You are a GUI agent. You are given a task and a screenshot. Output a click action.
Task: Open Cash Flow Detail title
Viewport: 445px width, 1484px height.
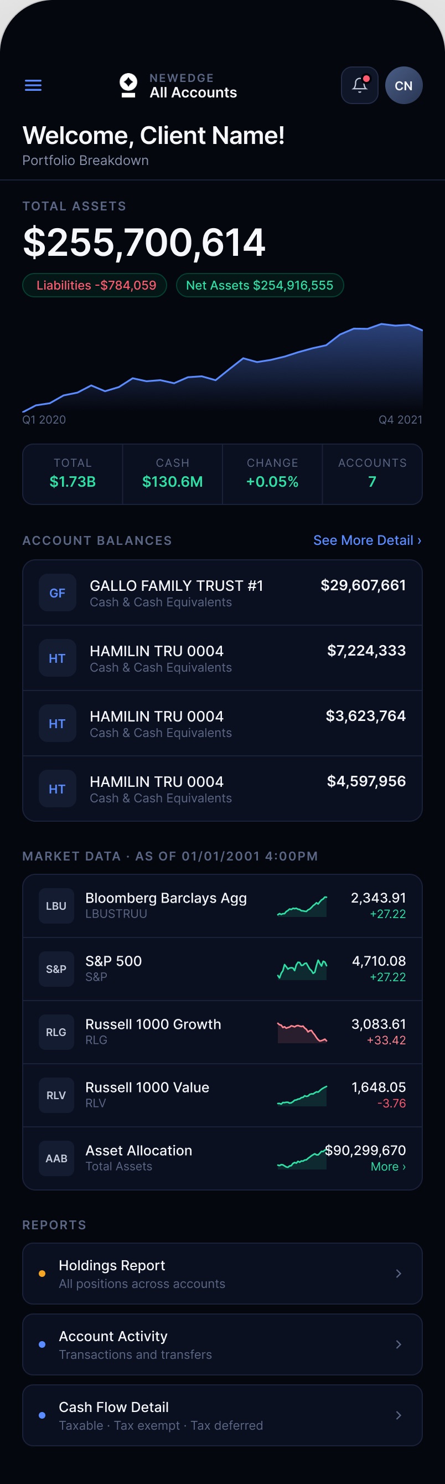point(113,1407)
